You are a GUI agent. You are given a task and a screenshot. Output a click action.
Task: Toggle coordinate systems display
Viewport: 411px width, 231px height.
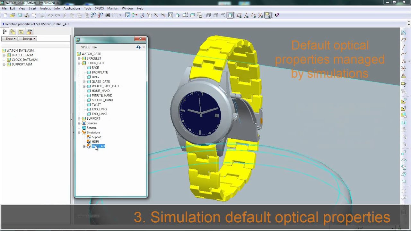pyautogui.click(x=260, y=15)
